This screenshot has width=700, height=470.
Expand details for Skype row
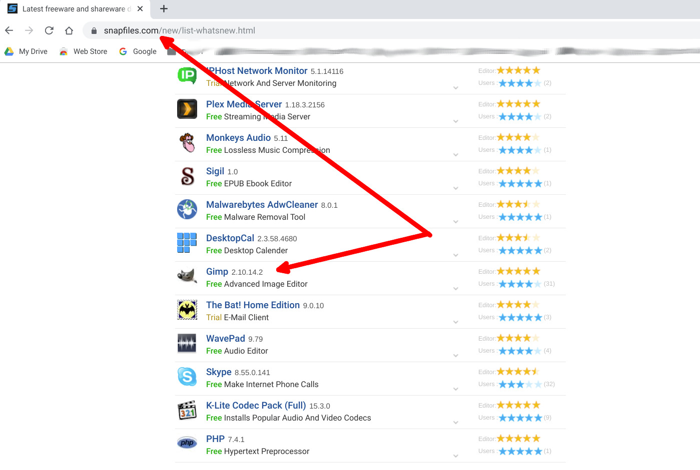[x=456, y=389]
